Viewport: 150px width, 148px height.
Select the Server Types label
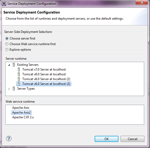26,89
